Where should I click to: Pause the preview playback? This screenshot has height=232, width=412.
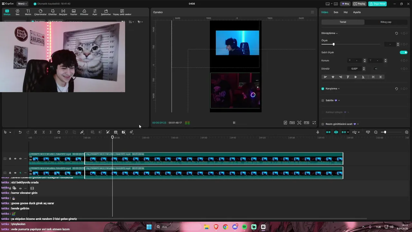click(234, 122)
